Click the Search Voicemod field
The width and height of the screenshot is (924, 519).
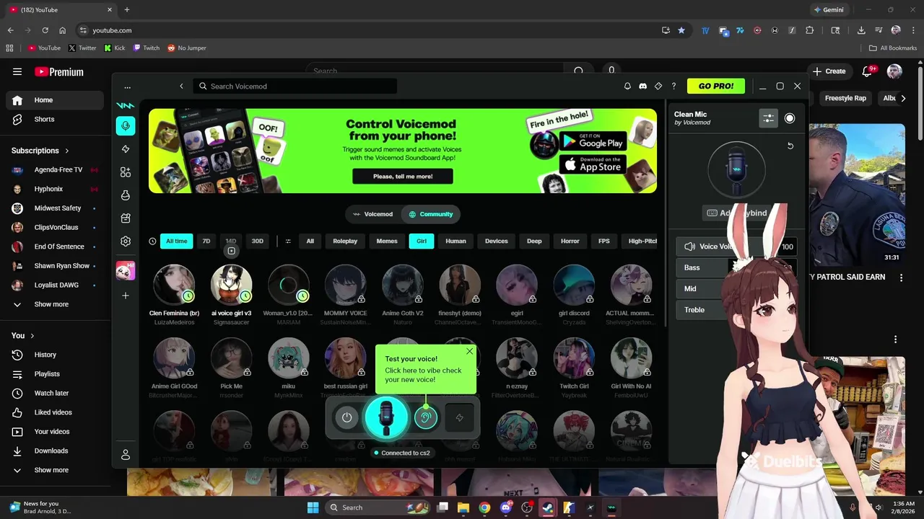[x=296, y=86]
